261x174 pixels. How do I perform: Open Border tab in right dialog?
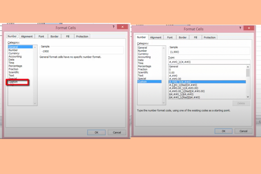click(183, 38)
